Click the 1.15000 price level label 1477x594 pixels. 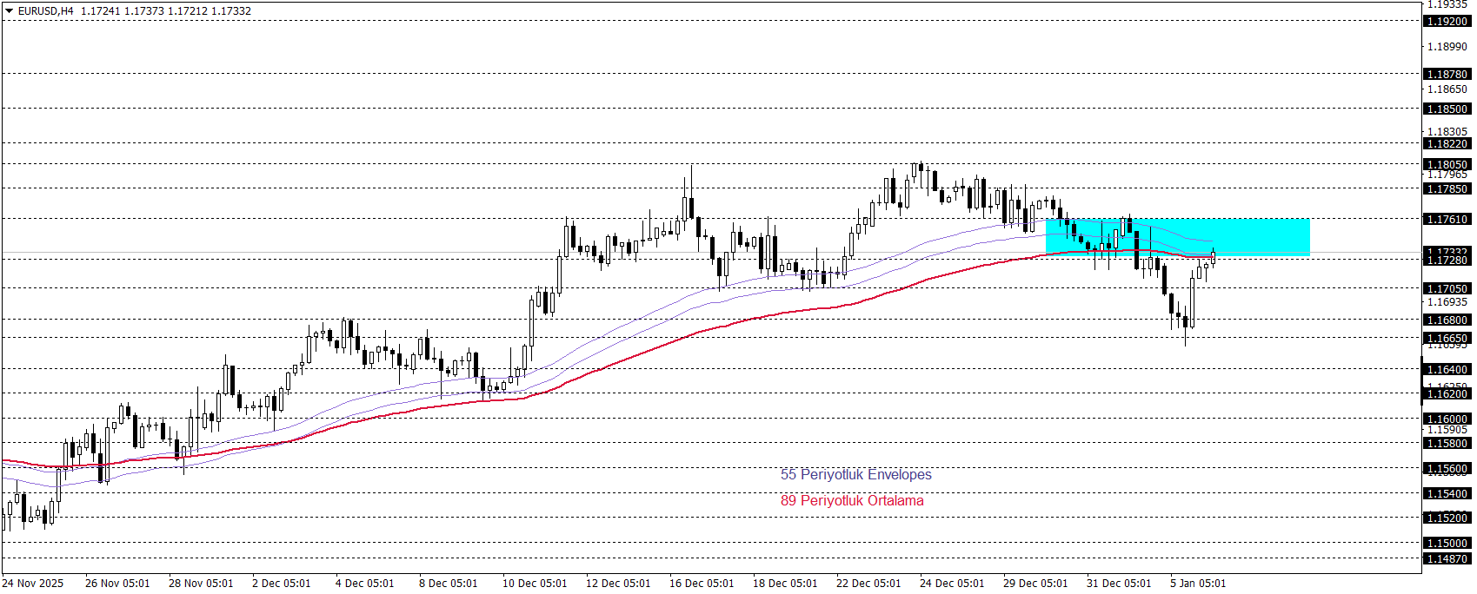1447,544
